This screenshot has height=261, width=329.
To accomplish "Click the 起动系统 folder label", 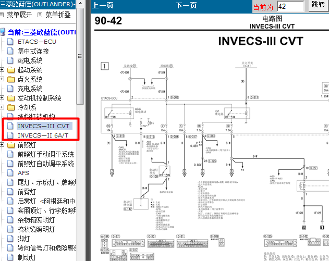I will tap(30, 70).
